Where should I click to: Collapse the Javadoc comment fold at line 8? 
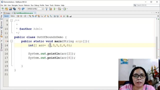tap(12, 20)
